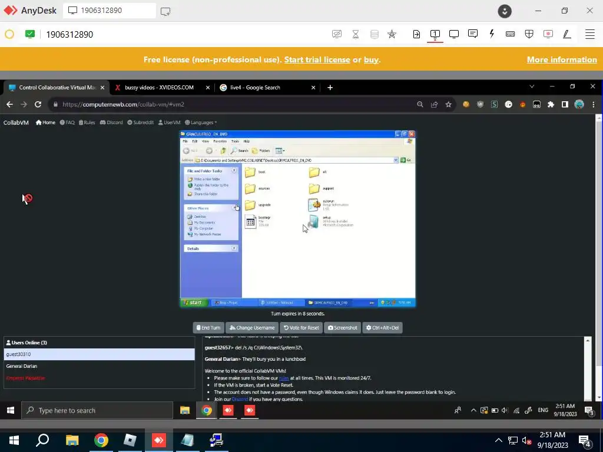The image size is (603, 452).
Task: Open the local notification center
Action: (x=584, y=440)
